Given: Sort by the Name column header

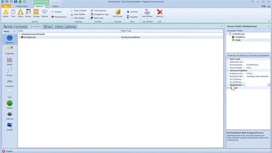Looking at the screenshot, I should pyautogui.click(x=69, y=31).
